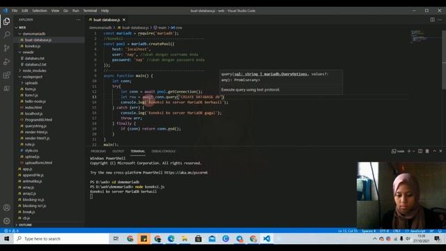Click the main breadcrumb in editor path

tap(160, 28)
